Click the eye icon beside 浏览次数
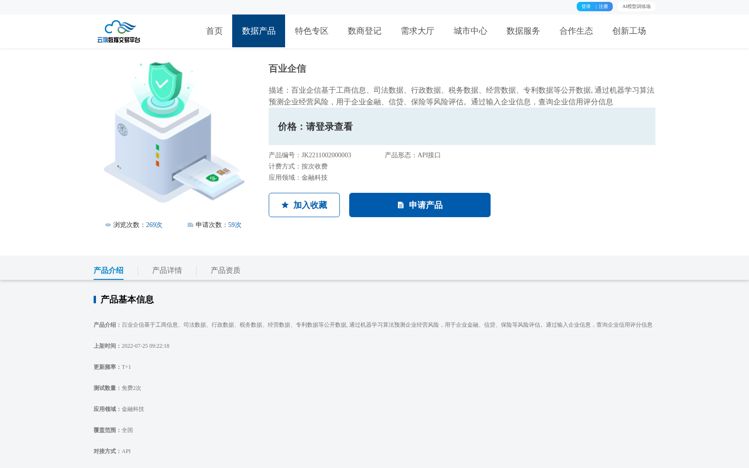Viewport: 749px width, 468px height. pyautogui.click(x=108, y=225)
